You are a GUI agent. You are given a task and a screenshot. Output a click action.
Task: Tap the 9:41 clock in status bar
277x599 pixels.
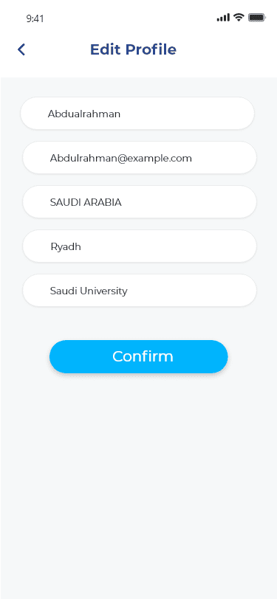[x=35, y=18]
